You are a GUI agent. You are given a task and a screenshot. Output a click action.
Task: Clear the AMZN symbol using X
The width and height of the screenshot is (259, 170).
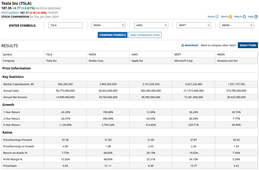[251, 25]
